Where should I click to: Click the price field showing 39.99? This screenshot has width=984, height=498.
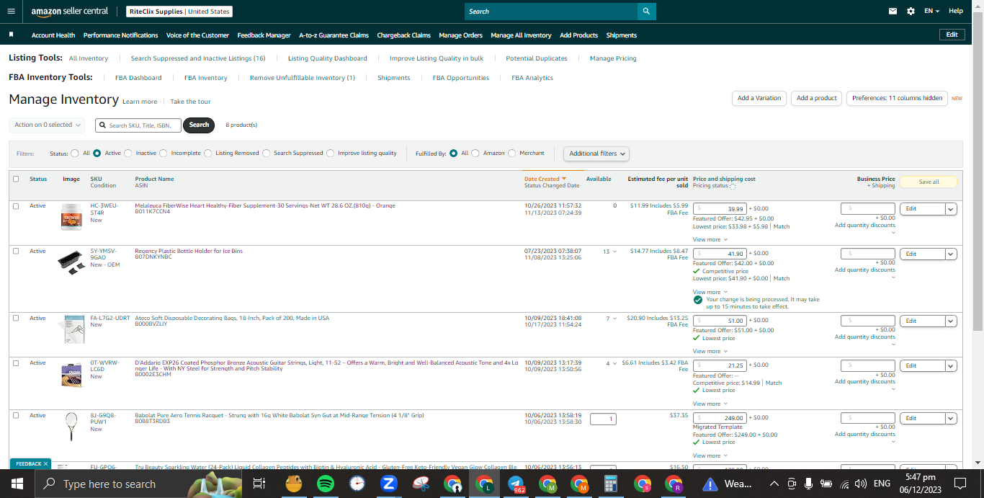[x=720, y=209]
